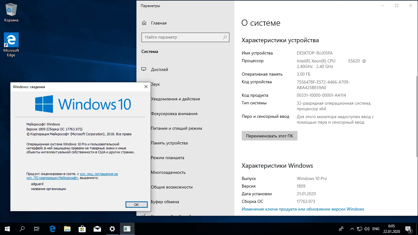Launch Edge from the taskbar
Viewport: 418px width, 235px height.
click(52, 229)
